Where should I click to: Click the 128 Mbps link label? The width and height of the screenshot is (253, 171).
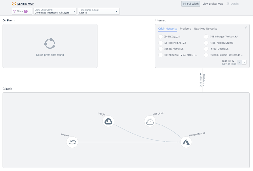[x=204, y=80]
